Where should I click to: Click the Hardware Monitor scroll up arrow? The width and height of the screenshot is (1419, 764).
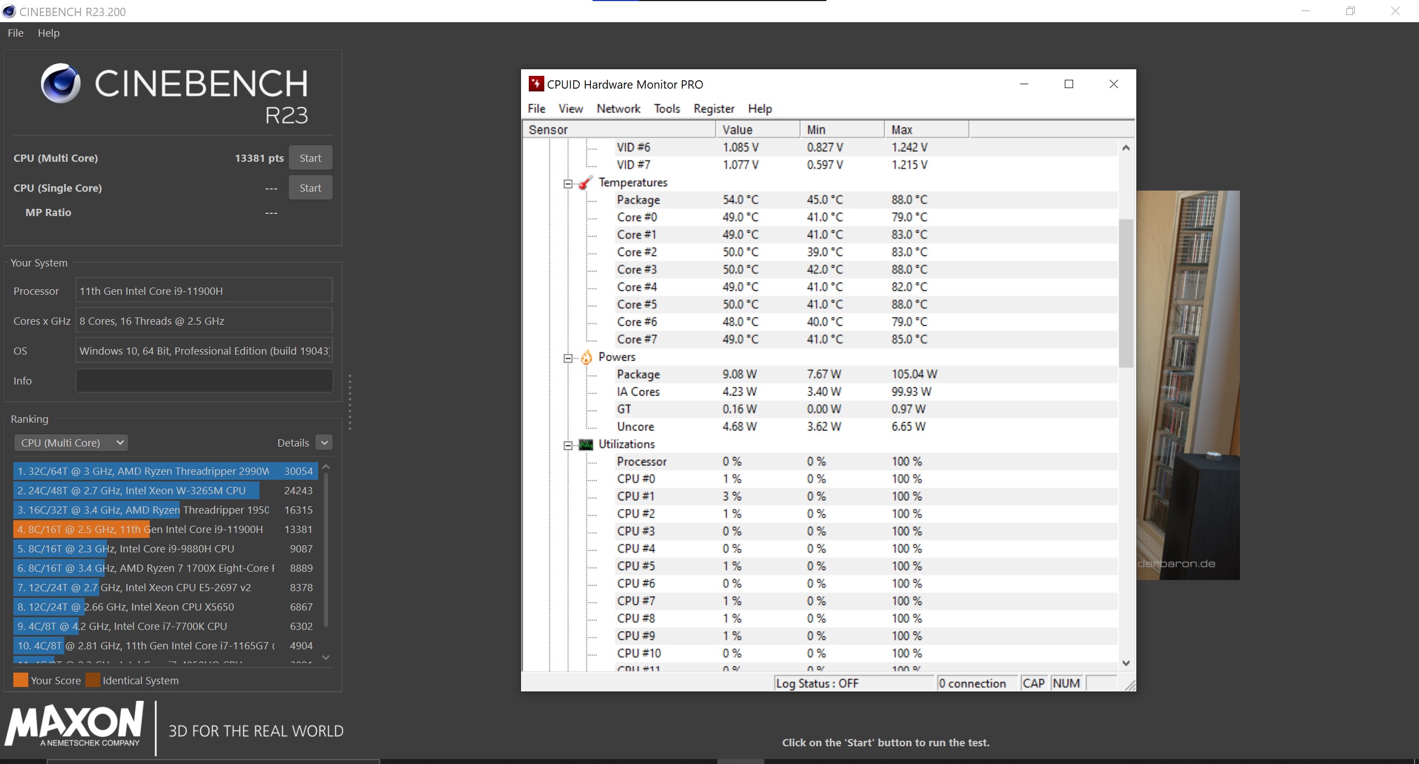1126,147
